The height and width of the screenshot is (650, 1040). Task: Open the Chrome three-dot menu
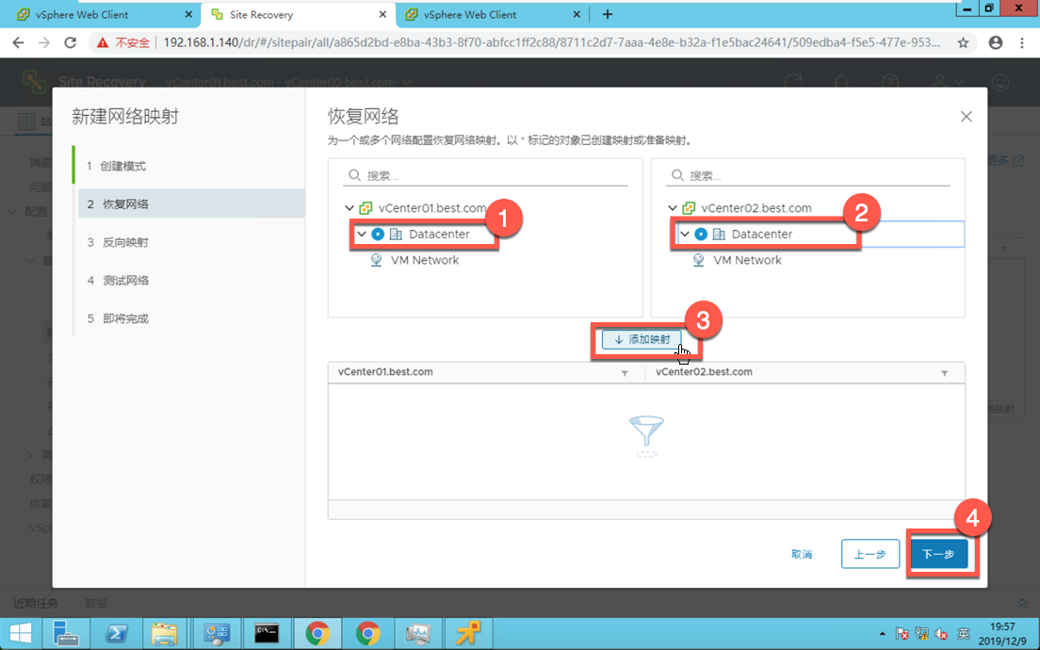(x=1021, y=42)
